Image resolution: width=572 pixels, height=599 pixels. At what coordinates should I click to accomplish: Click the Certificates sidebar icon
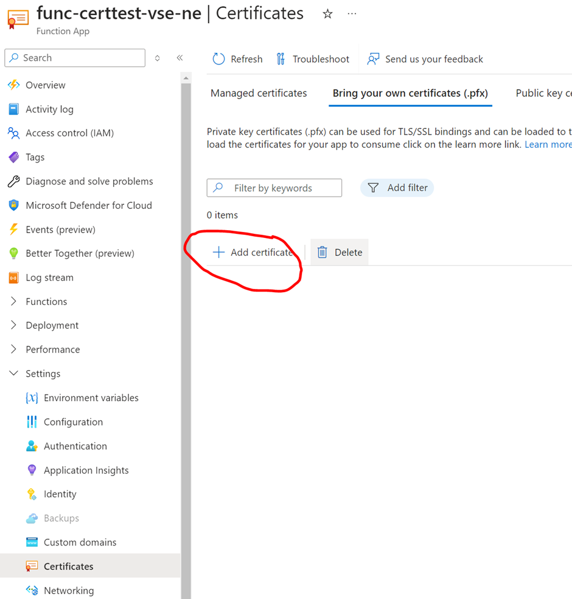(x=32, y=566)
